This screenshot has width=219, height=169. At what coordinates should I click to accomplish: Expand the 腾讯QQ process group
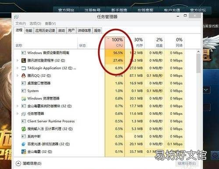(x=18, y=76)
